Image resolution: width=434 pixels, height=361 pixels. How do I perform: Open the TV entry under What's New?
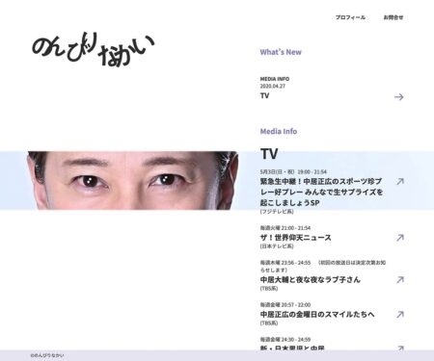[264, 95]
